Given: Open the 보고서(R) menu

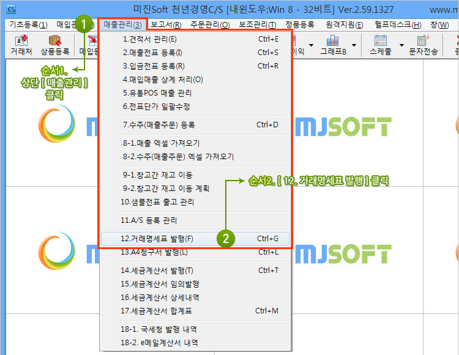Looking at the screenshot, I should [166, 24].
